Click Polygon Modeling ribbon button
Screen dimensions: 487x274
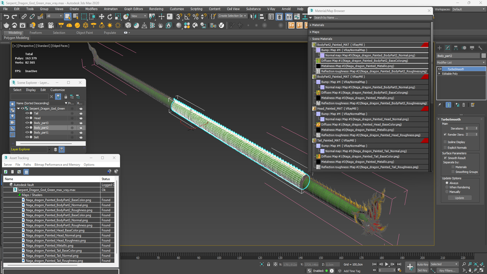click(x=16, y=38)
